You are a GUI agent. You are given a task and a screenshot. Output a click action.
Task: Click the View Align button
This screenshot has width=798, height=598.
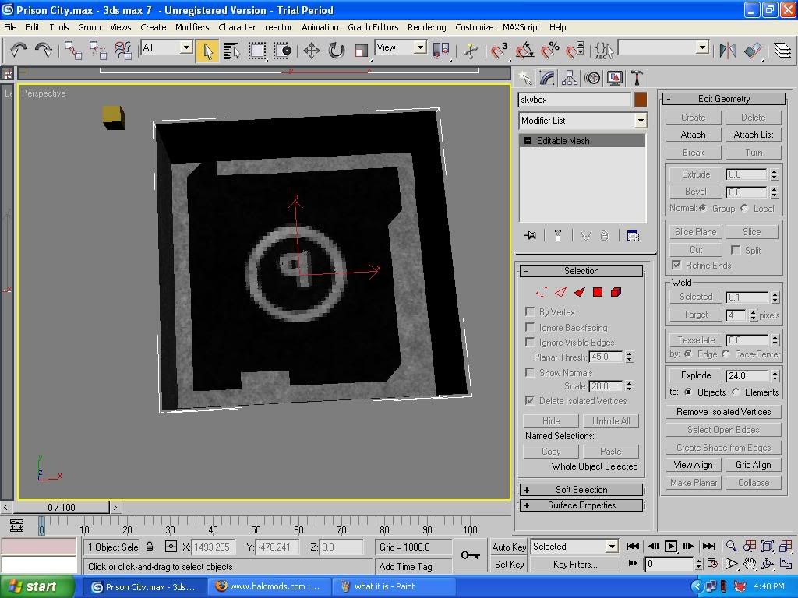pos(693,465)
